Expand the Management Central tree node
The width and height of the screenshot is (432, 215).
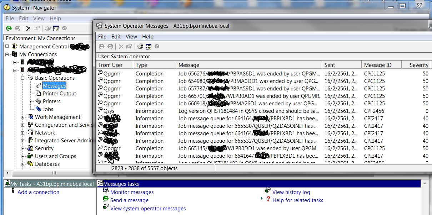point(6,46)
